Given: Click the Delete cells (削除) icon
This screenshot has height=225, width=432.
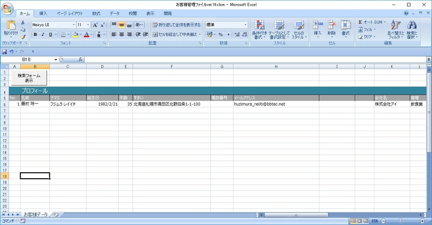Looking at the screenshot, I should pyautogui.click(x=332, y=25).
